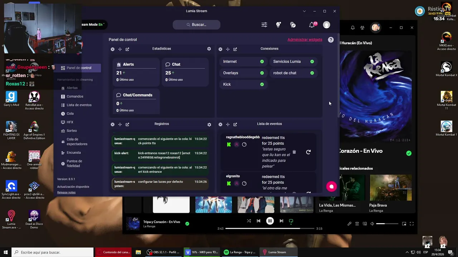
Task: Click the lightbulb icon in Lumia header
Action: tap(278, 25)
